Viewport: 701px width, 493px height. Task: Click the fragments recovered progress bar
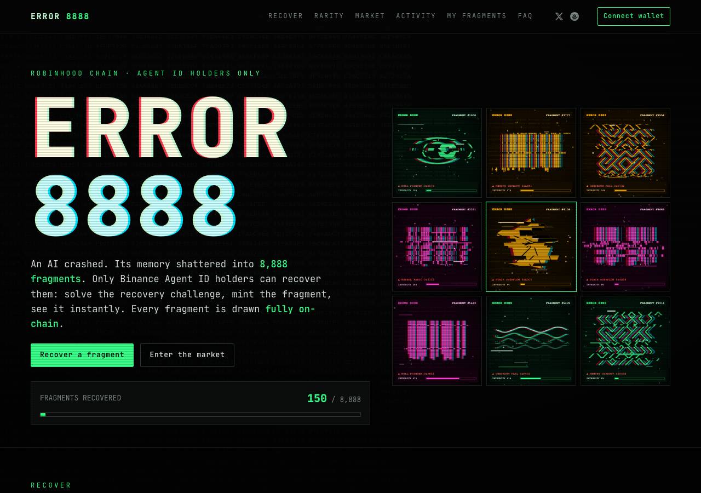pyautogui.click(x=200, y=415)
